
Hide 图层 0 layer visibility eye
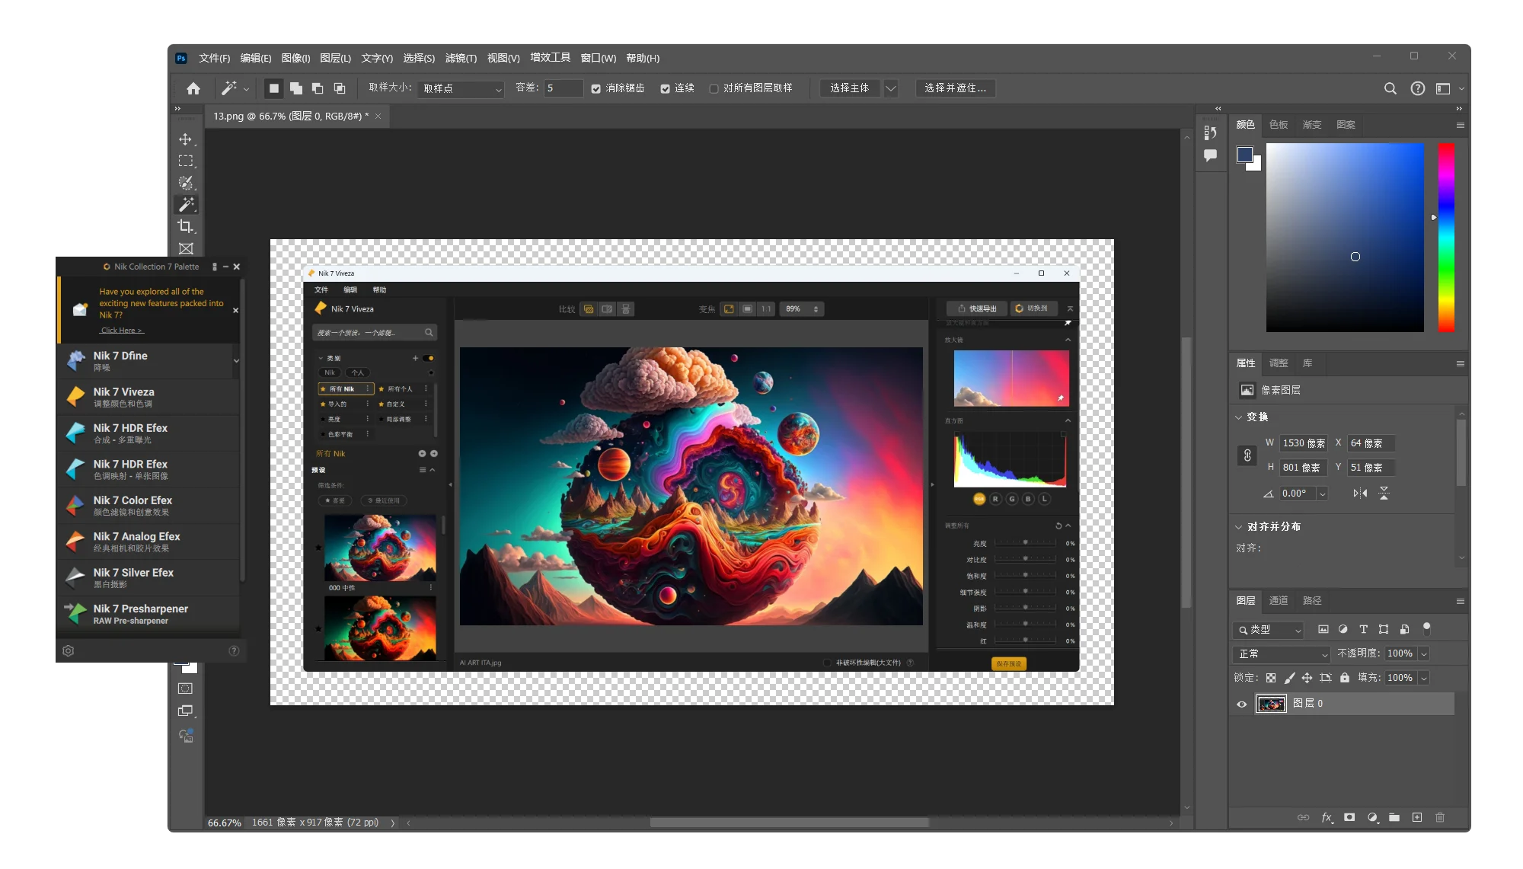pyautogui.click(x=1242, y=704)
